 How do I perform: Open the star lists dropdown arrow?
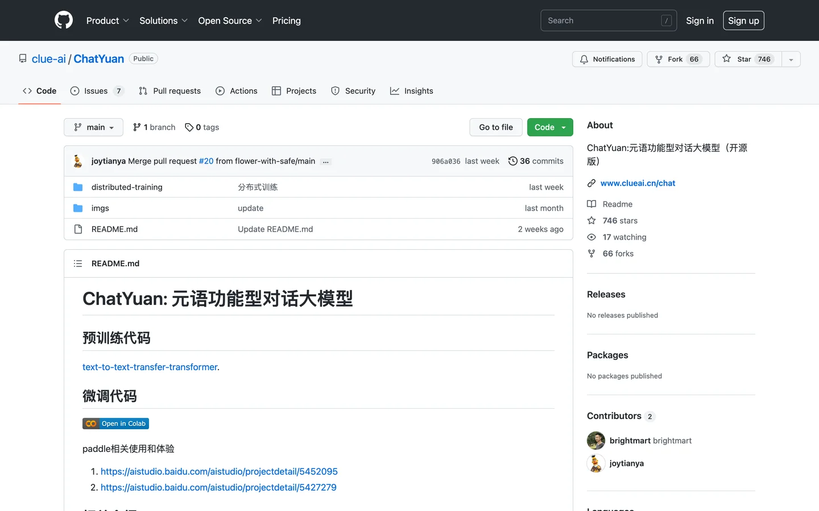[791, 59]
